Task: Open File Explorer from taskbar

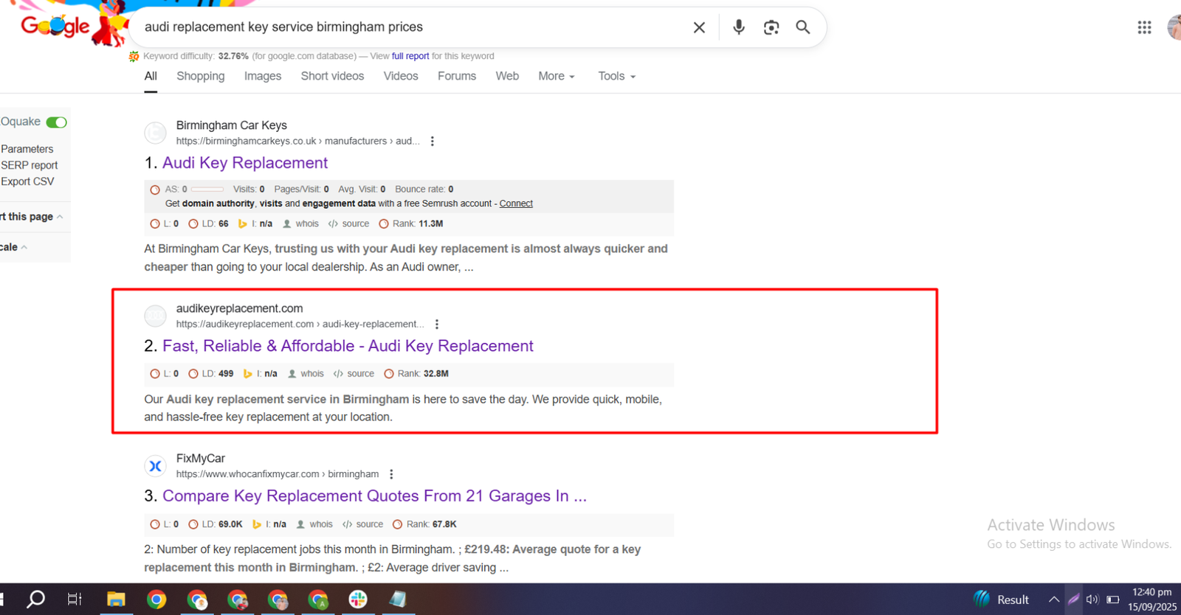Action: [116, 600]
